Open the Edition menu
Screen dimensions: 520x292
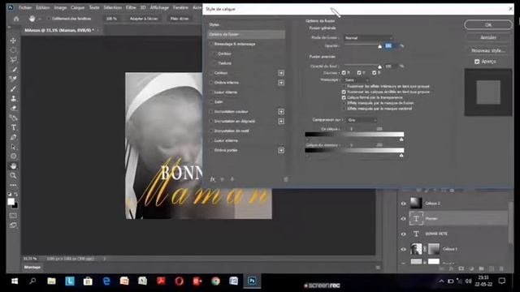tap(43, 7)
